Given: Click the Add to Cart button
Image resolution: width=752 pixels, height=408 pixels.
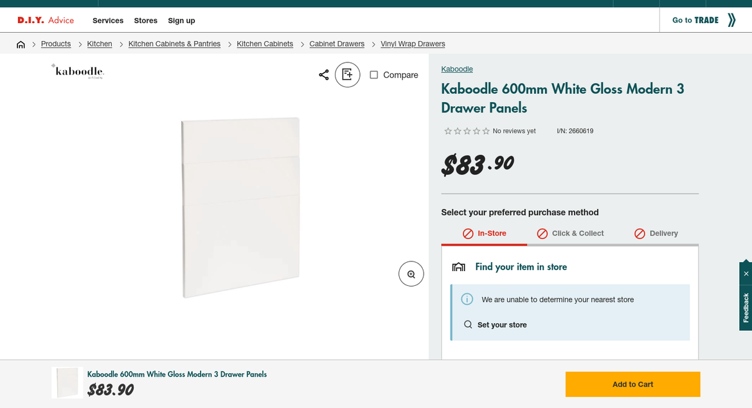Looking at the screenshot, I should coord(632,384).
